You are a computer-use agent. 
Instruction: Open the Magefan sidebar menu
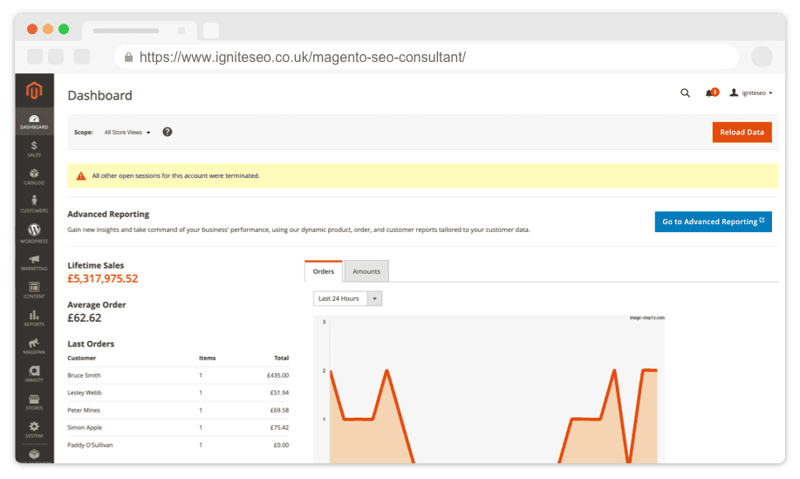click(34, 346)
